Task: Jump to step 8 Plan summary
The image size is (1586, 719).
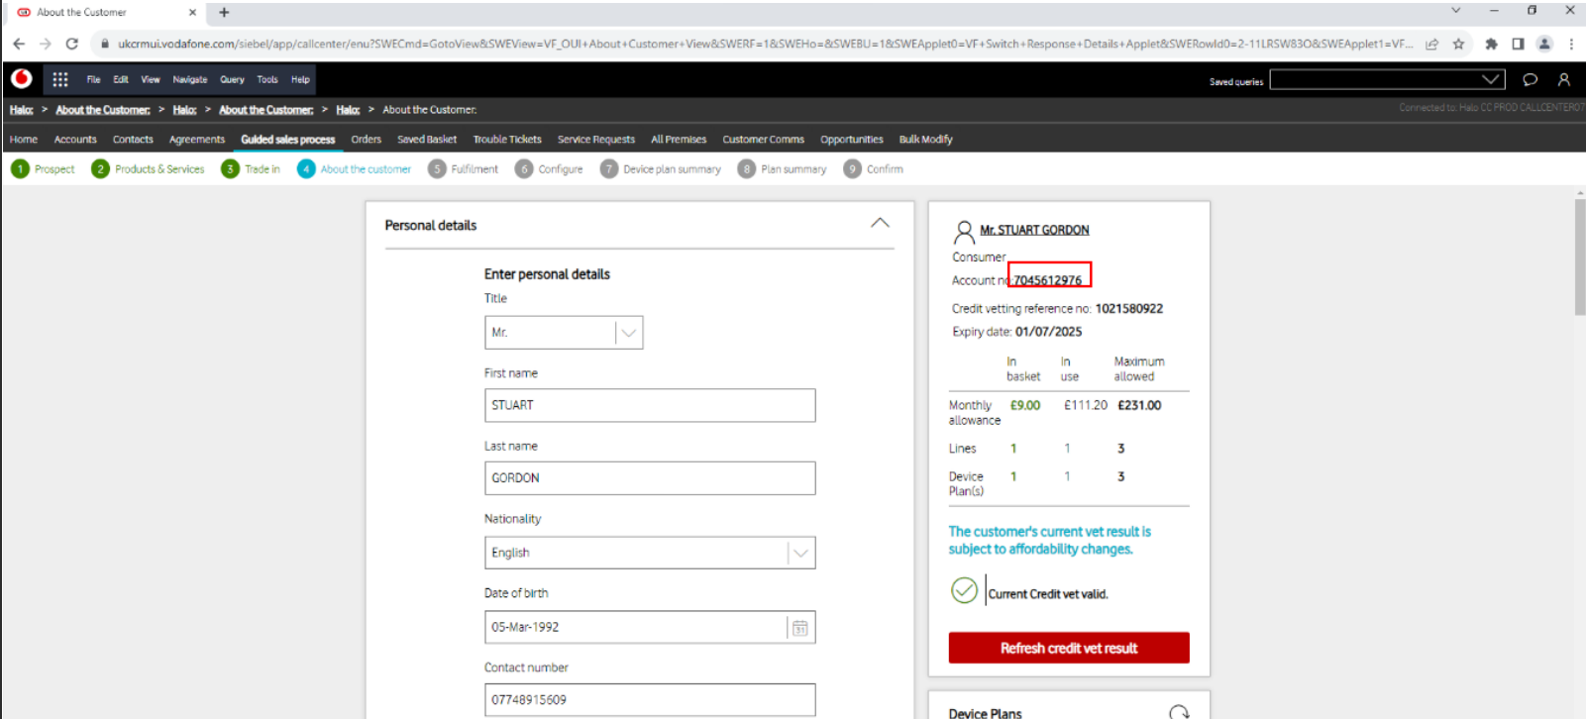Action: point(783,169)
